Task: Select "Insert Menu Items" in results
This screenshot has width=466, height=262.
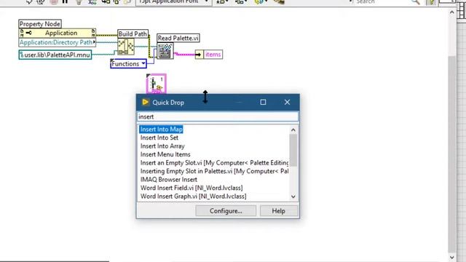Action: pos(165,154)
